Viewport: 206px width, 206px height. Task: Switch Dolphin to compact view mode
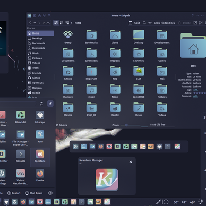click(61, 23)
